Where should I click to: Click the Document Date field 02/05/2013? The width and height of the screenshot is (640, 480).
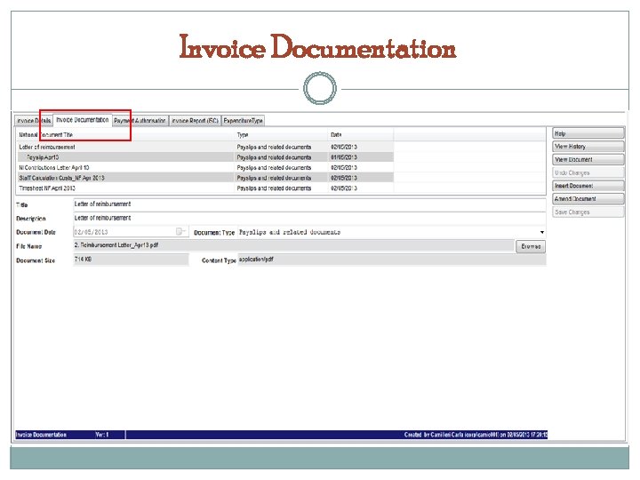pyautogui.click(x=131, y=232)
